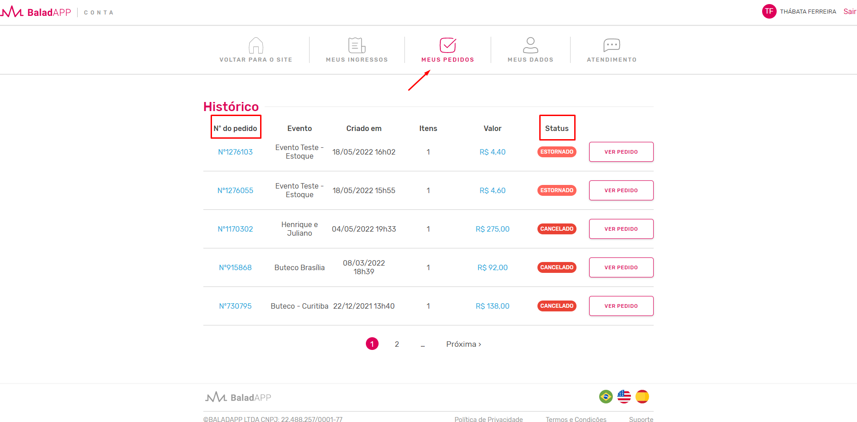Click the Criado em column header

tap(364, 128)
